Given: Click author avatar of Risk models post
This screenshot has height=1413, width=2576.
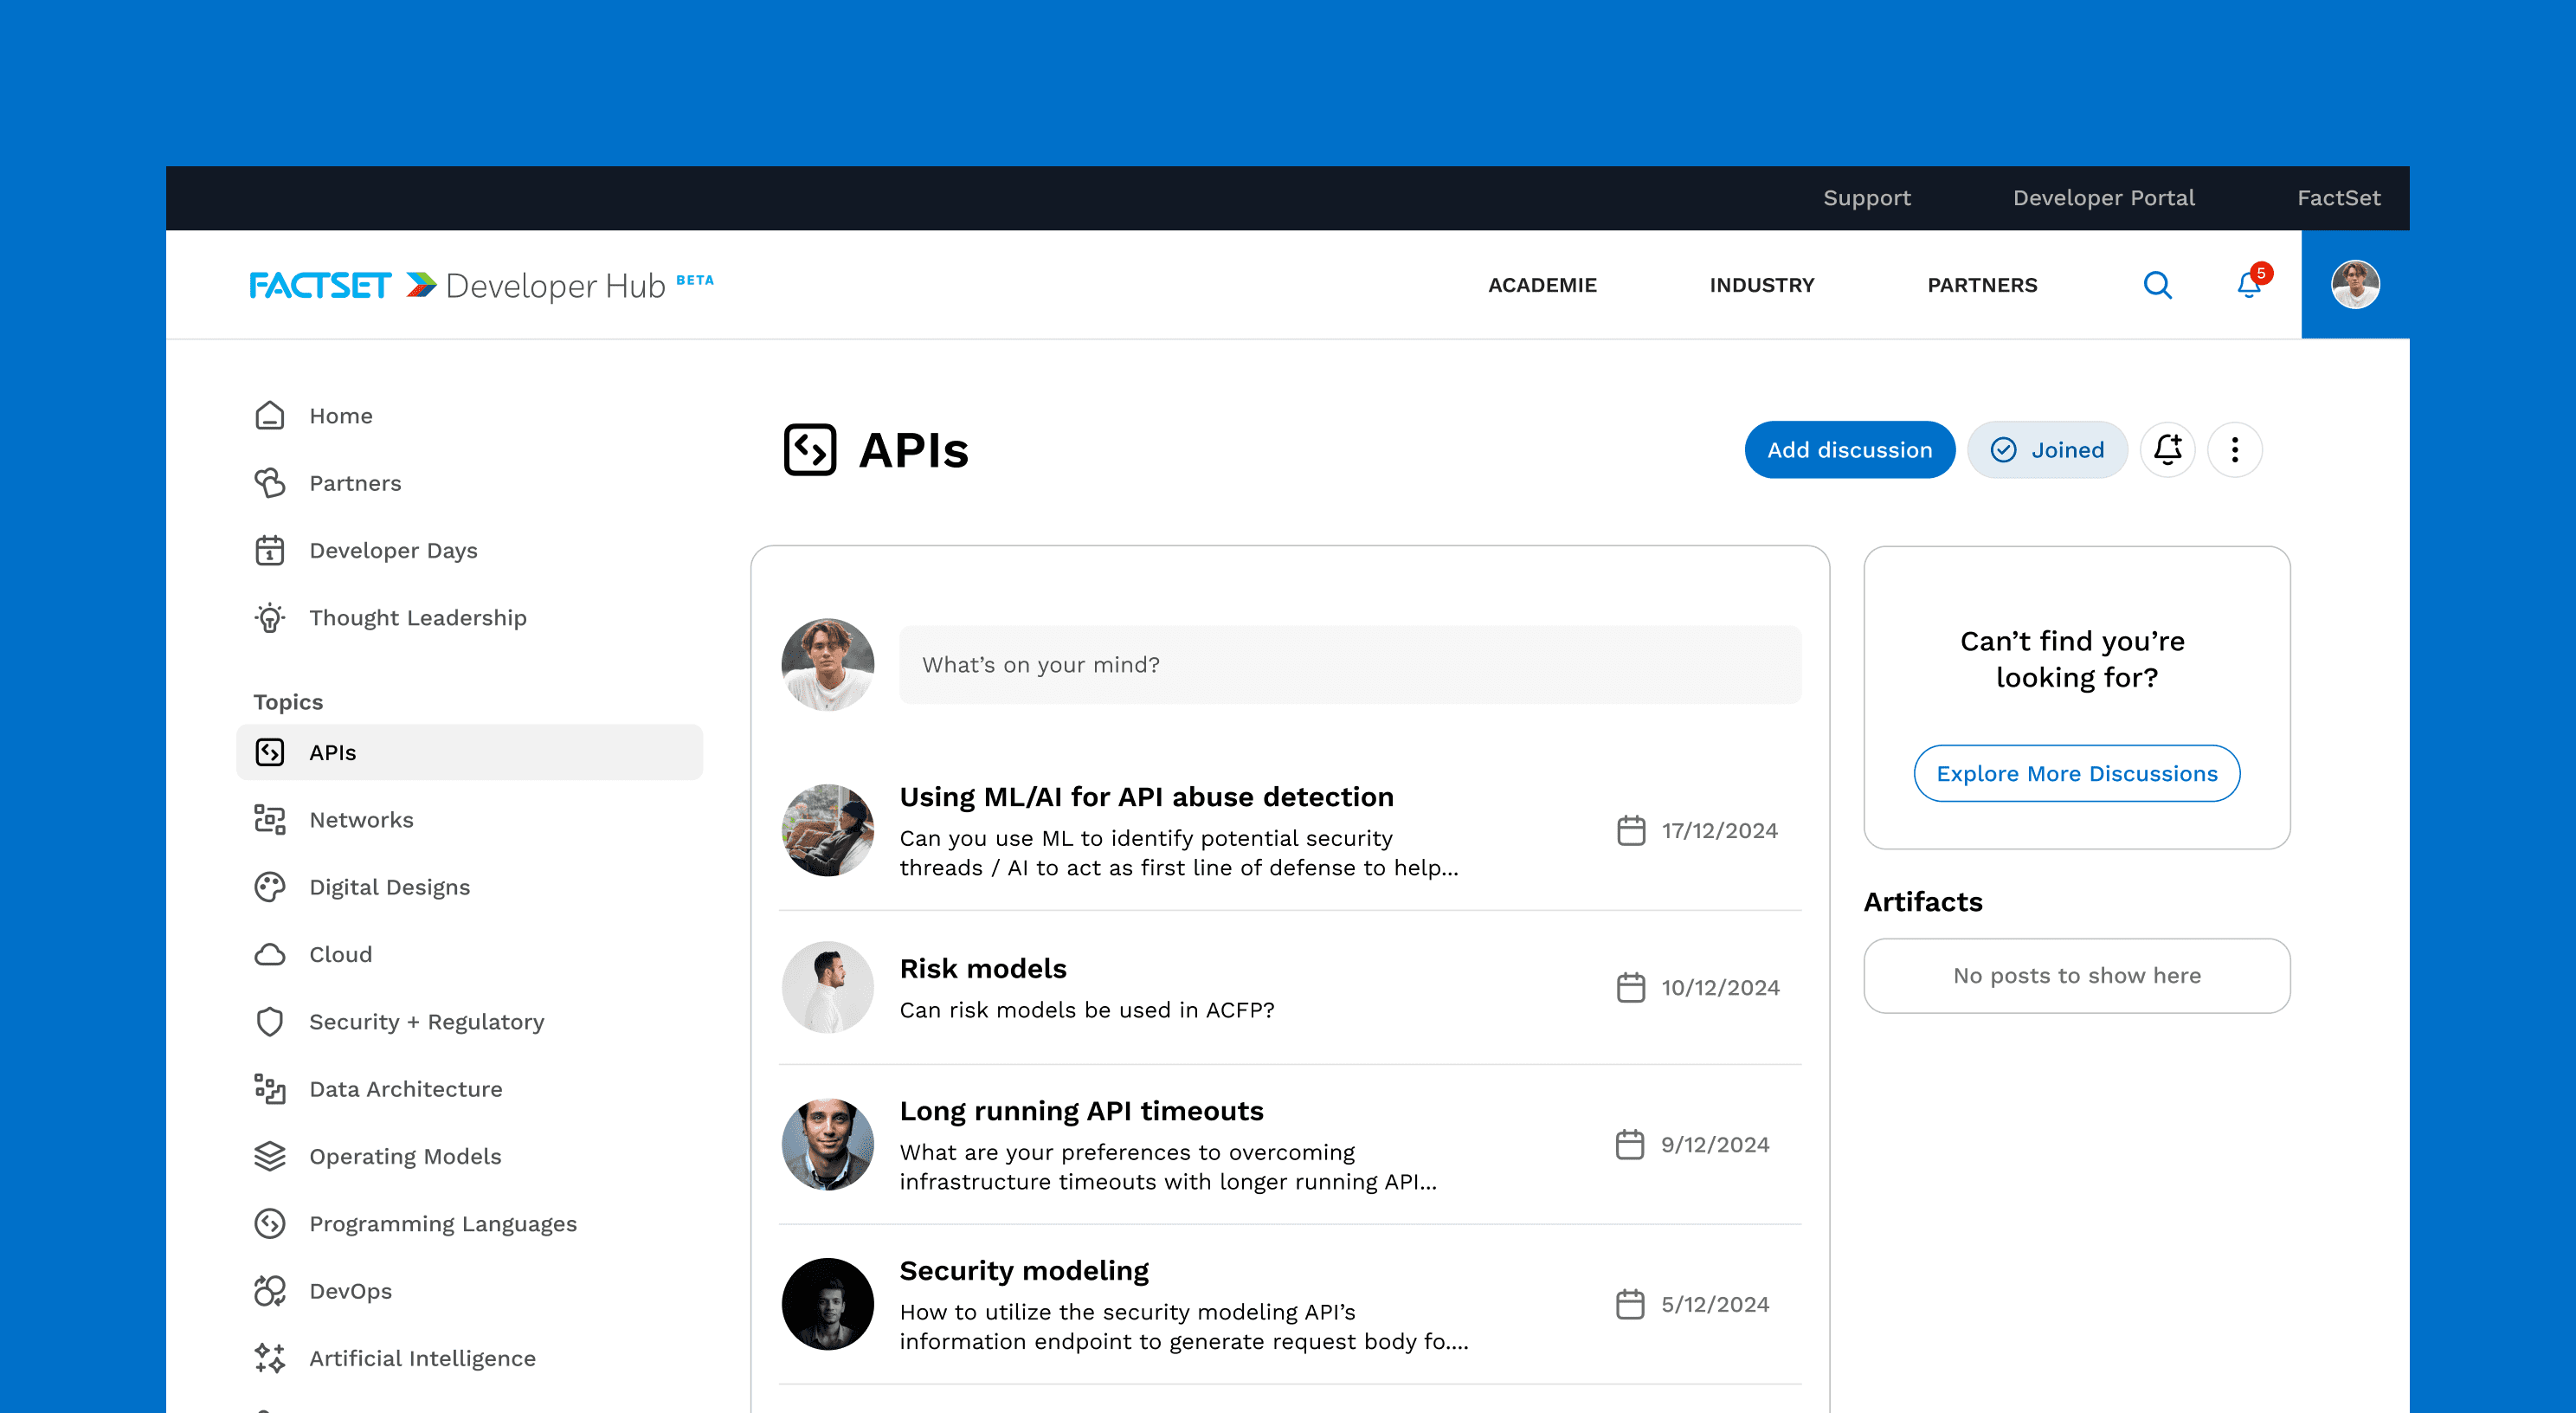Looking at the screenshot, I should (828, 988).
